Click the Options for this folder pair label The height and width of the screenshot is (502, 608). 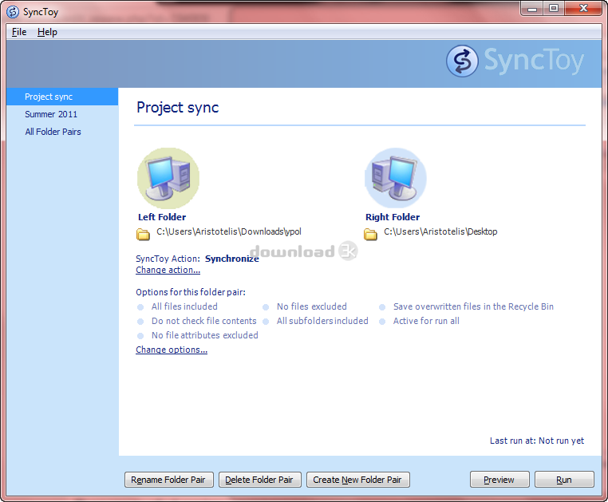tap(191, 292)
